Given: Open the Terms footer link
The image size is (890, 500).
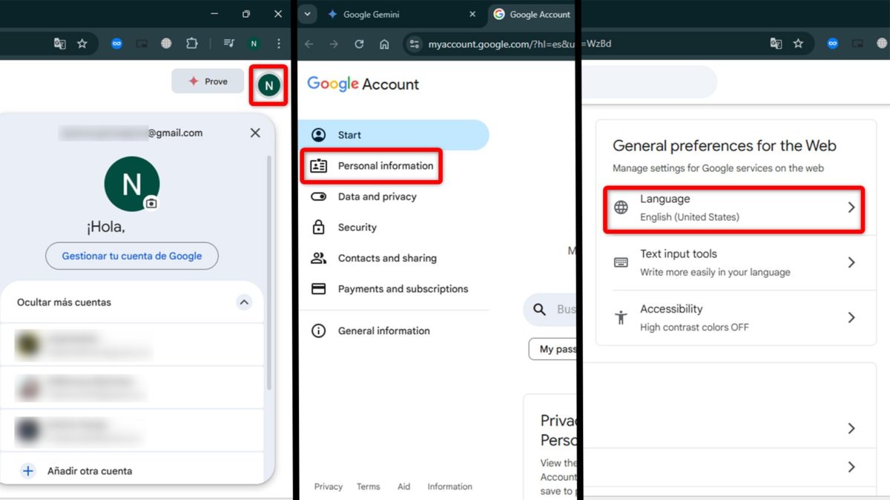Looking at the screenshot, I should click(x=368, y=487).
